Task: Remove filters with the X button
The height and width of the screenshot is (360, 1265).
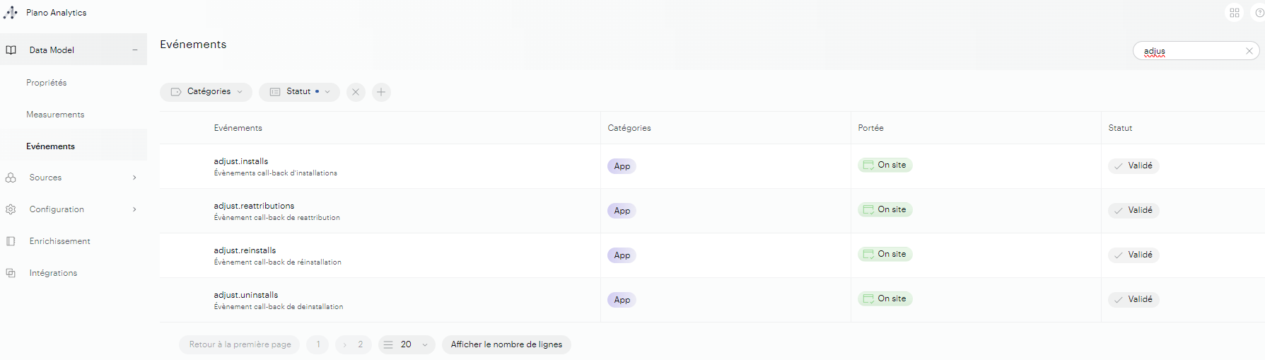Action: [356, 92]
